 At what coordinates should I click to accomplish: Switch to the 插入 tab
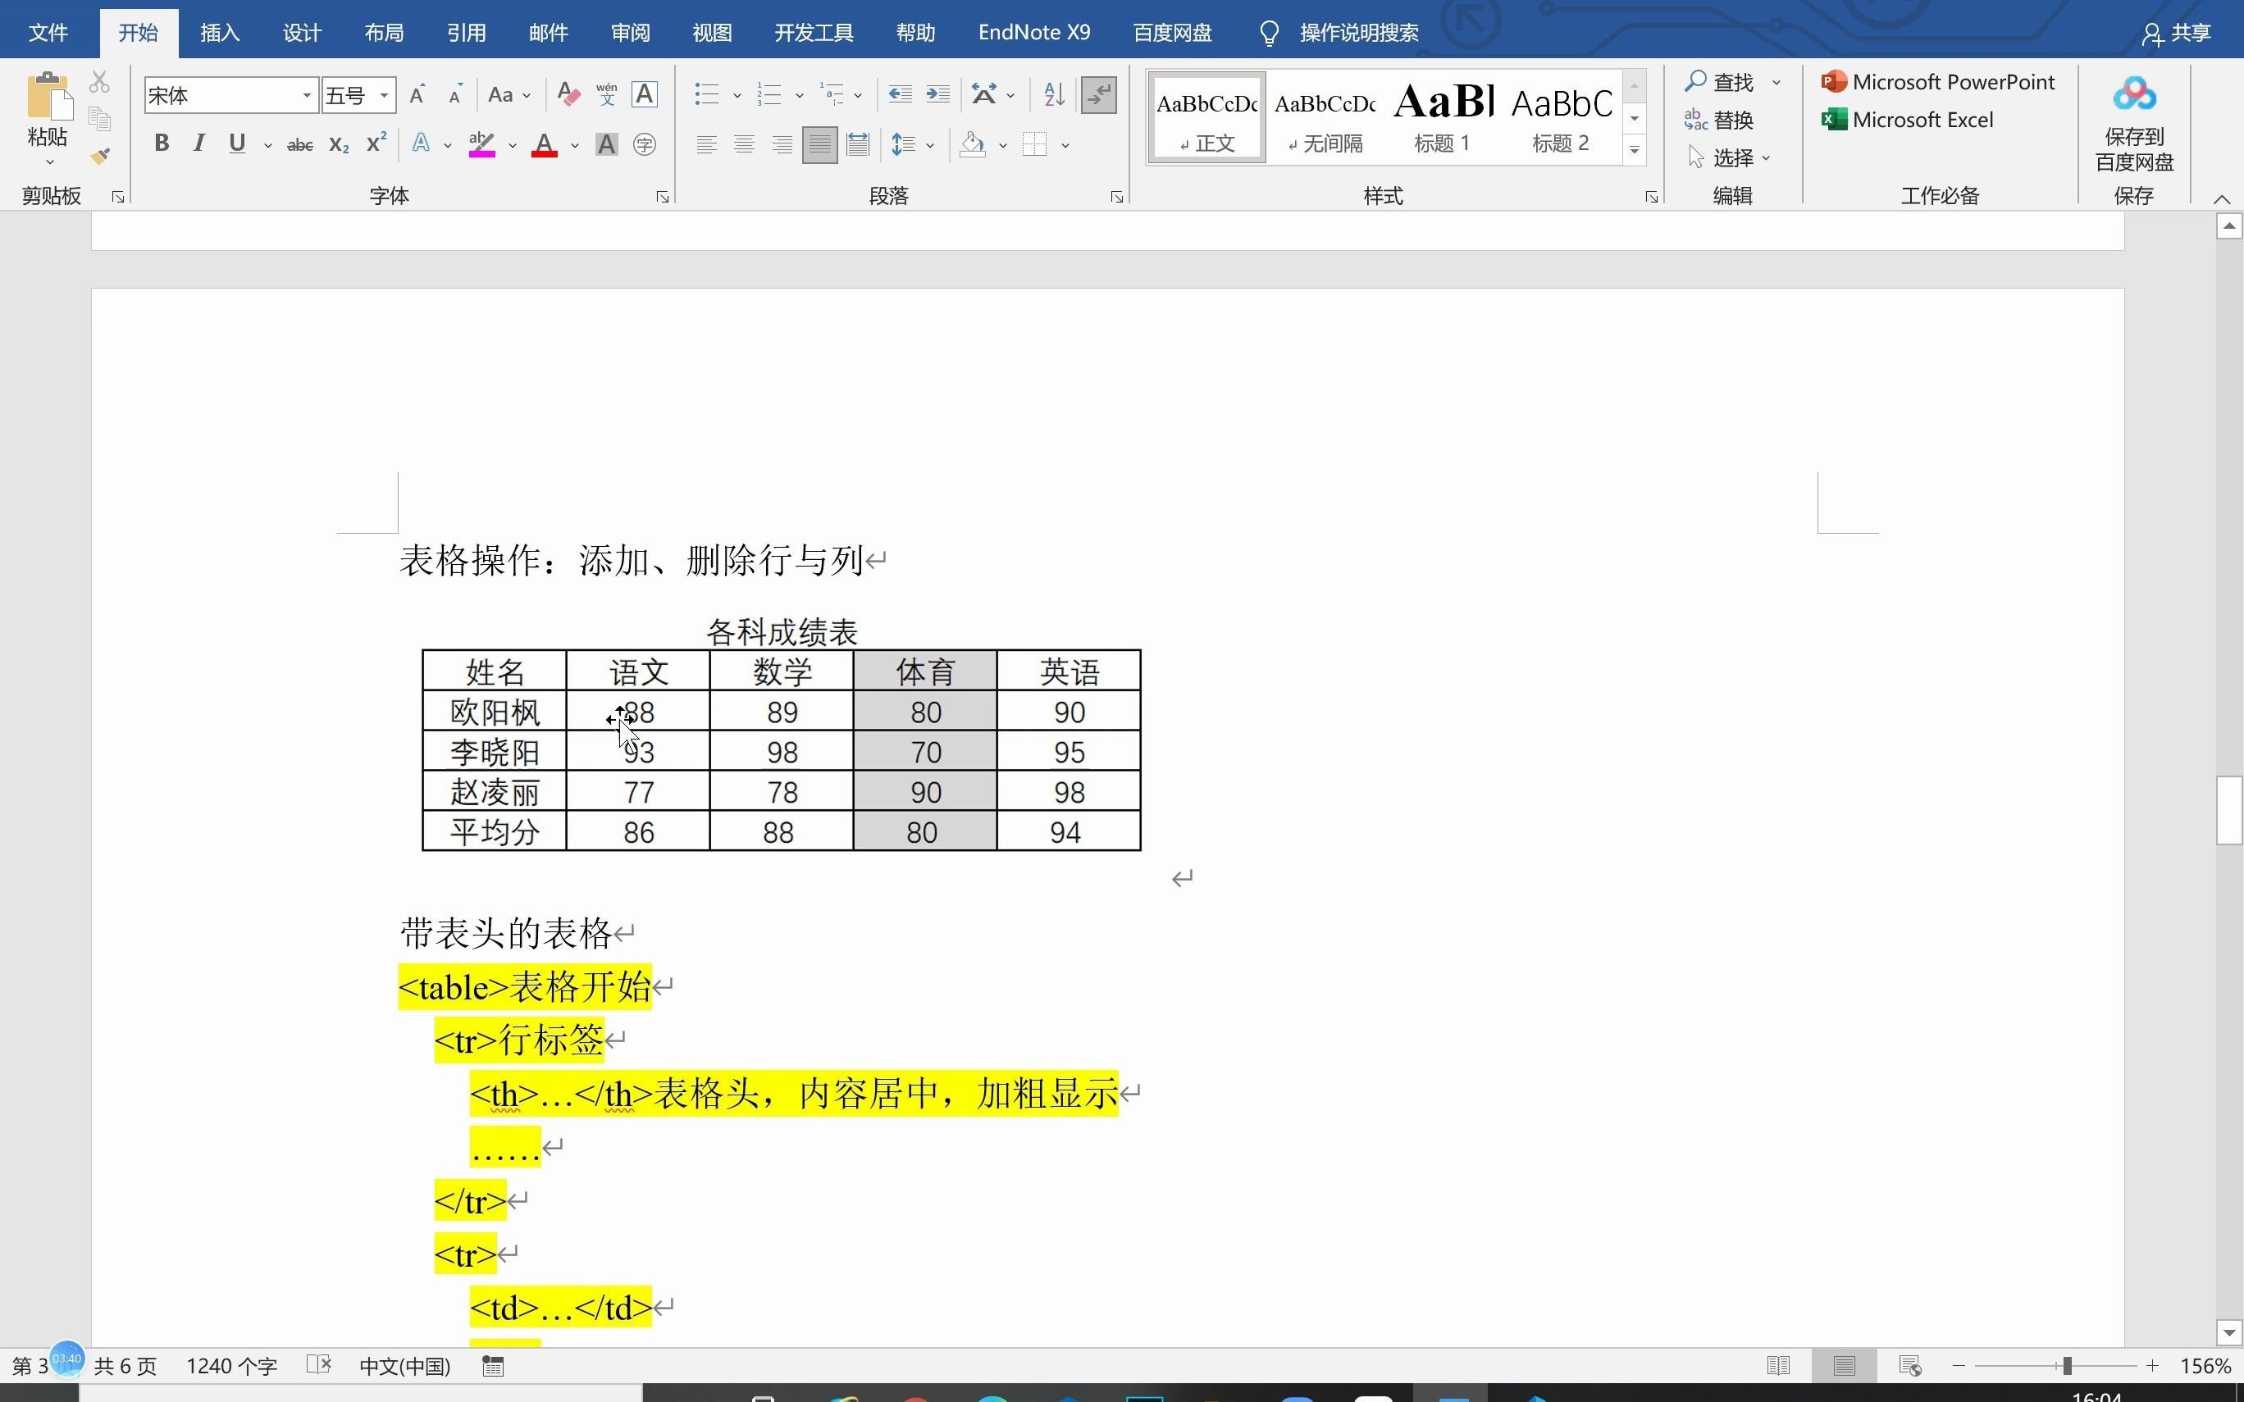pos(220,33)
